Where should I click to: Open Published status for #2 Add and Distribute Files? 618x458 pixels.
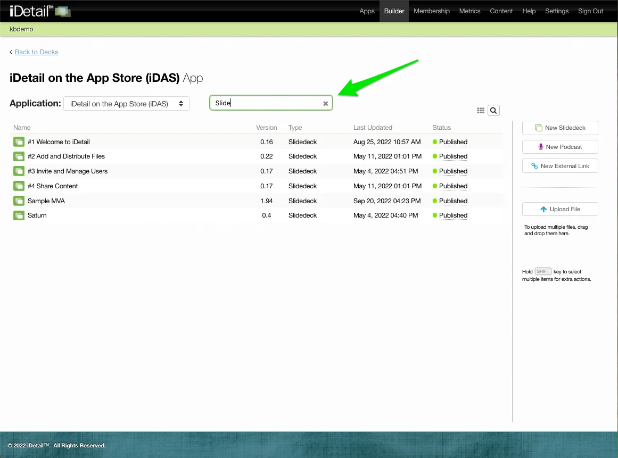[x=453, y=156]
